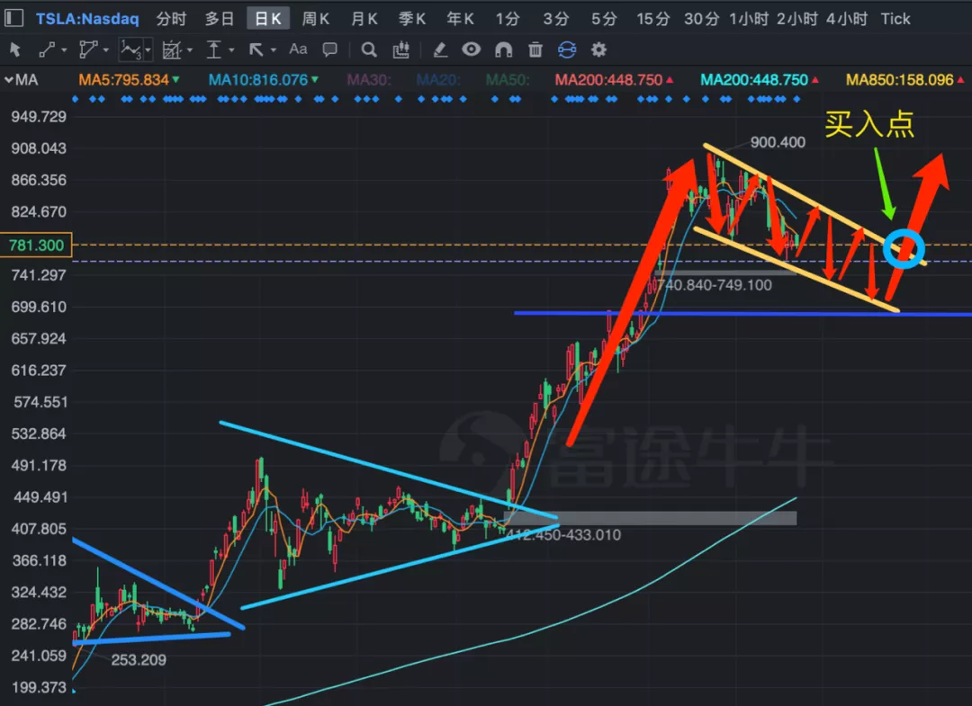Select the Aa text annotation tool
The height and width of the screenshot is (706, 972).
(298, 49)
